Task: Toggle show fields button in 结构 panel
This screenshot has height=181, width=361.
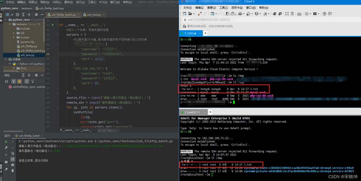Action: (x=19, y=81)
